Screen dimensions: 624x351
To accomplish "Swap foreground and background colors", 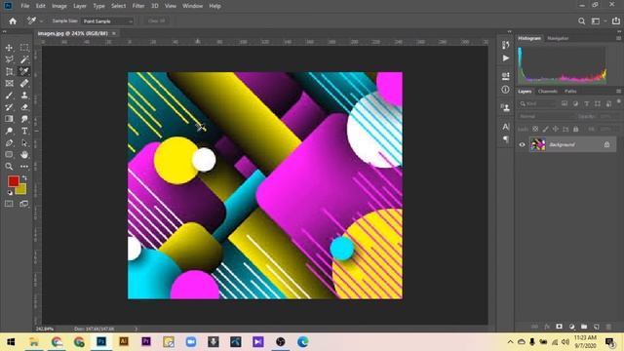I will (x=24, y=177).
